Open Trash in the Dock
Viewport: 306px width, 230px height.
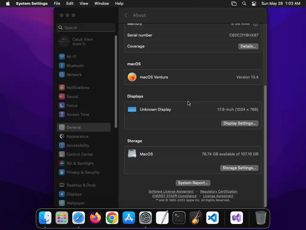point(261,218)
